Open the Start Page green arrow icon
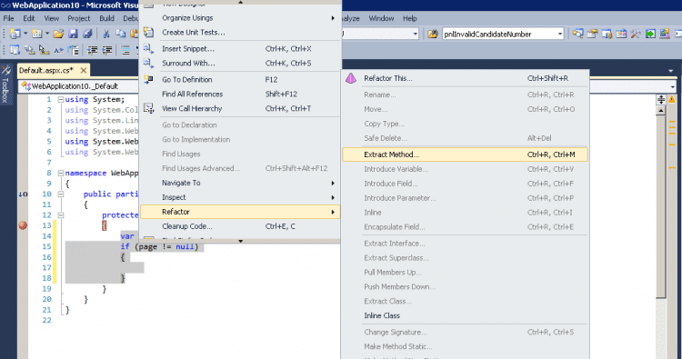682x359 pixels. (650, 34)
